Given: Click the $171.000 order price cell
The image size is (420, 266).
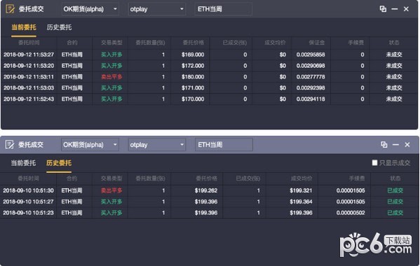Looking at the screenshot, I should 193,88.
